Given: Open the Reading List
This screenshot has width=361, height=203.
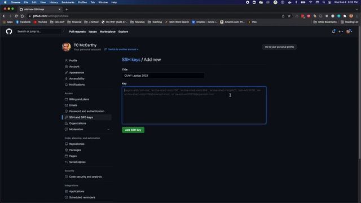Looking at the screenshot, I should coord(349,22).
